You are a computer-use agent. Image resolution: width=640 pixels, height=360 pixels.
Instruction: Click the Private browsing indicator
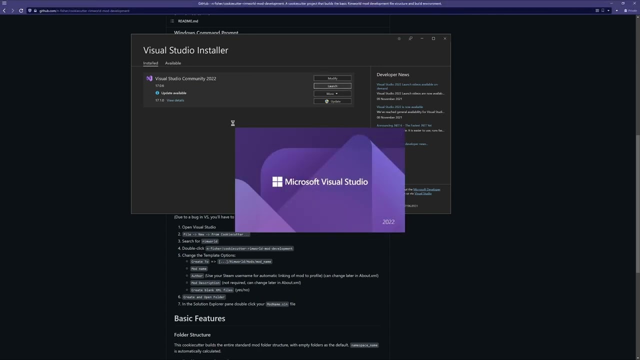(630, 10)
